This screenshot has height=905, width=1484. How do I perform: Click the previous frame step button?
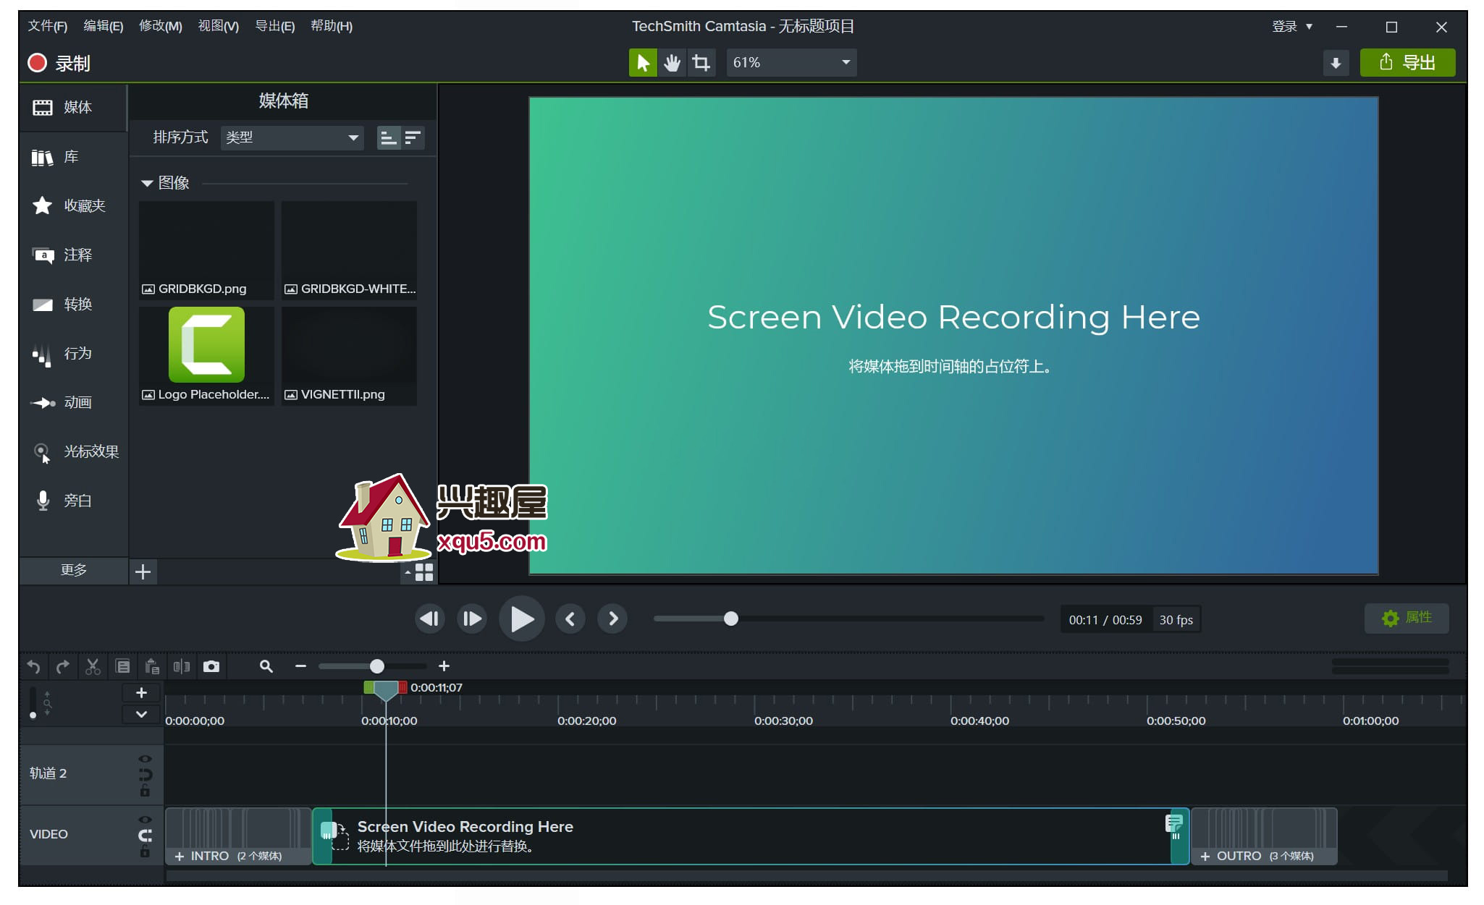pyautogui.click(x=430, y=619)
